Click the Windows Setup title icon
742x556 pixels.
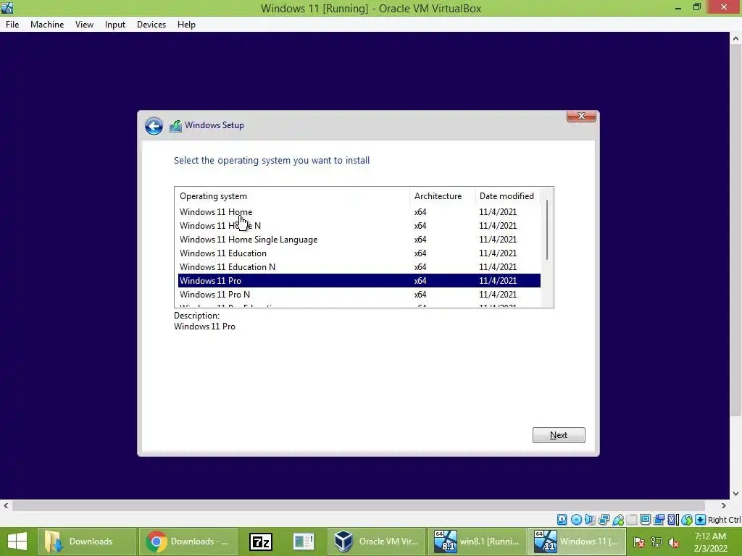coord(175,126)
